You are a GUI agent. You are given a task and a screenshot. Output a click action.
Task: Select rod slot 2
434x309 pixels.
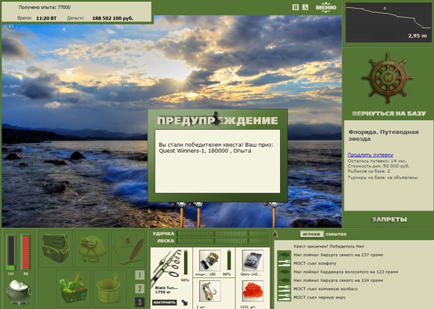point(139,289)
